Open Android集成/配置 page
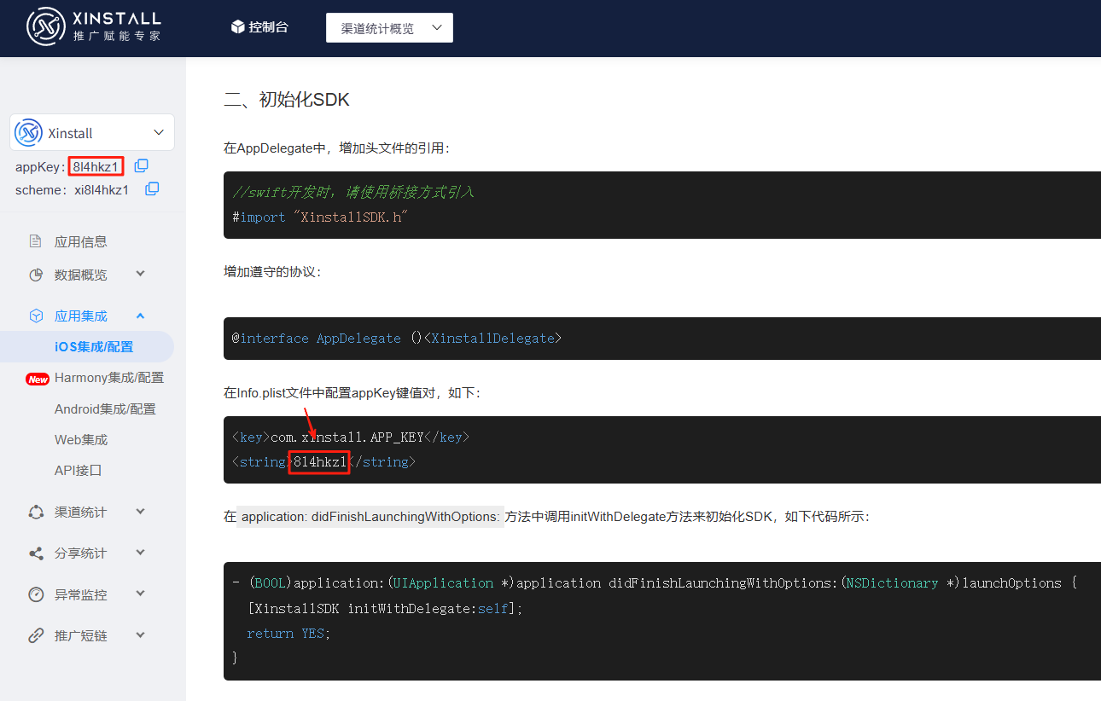Screen dimensions: 1101x701 pos(105,408)
